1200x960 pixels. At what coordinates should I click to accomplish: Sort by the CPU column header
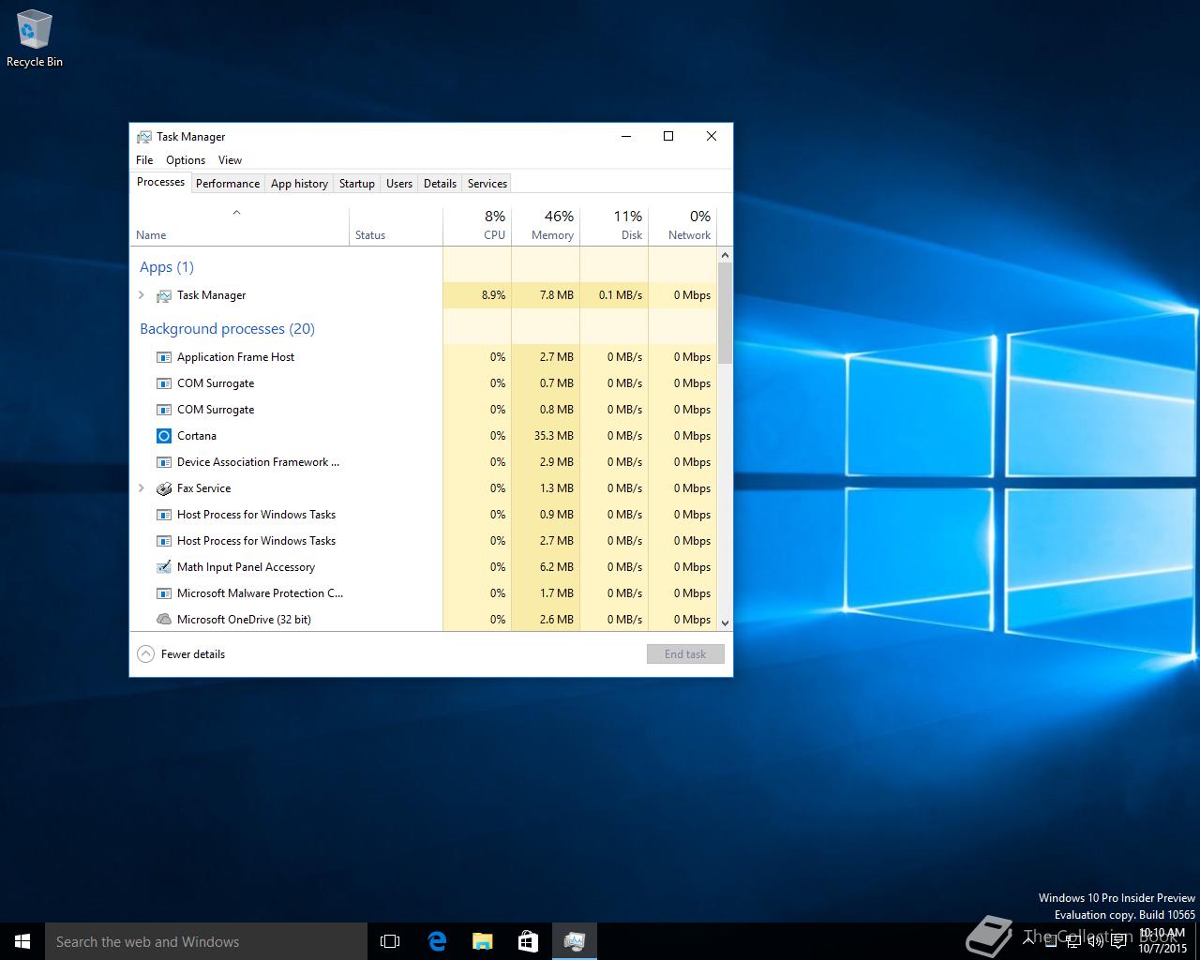(477, 225)
